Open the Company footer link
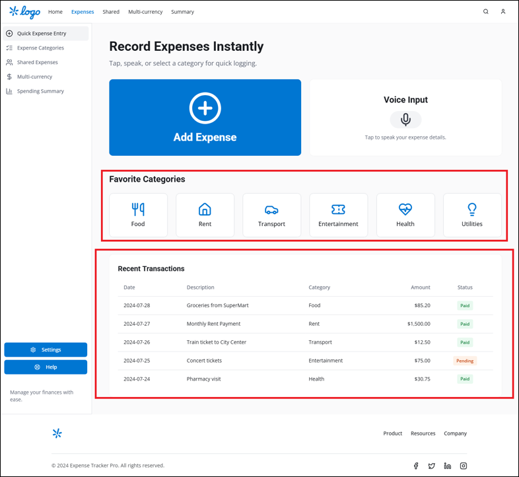Screen dimensions: 519x477 pos(455,433)
